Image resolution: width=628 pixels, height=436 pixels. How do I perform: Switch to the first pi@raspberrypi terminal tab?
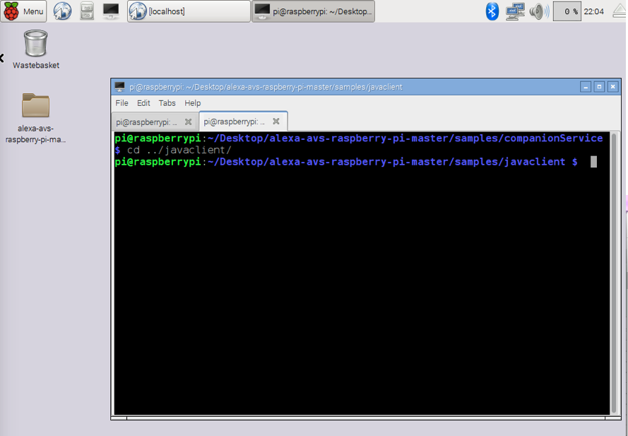coord(155,122)
